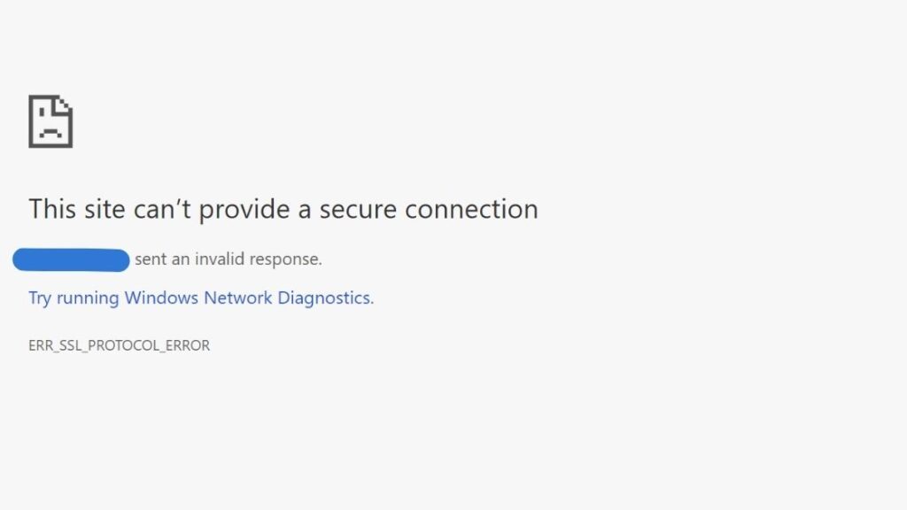
Task: Select the ERR_SSL_PROTOCOL_ERROR error code
Action: pos(120,345)
